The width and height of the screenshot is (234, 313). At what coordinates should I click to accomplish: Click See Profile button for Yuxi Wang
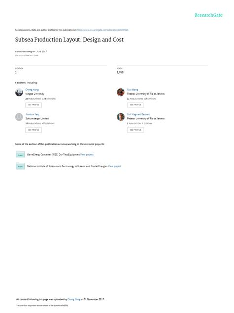click(135, 105)
